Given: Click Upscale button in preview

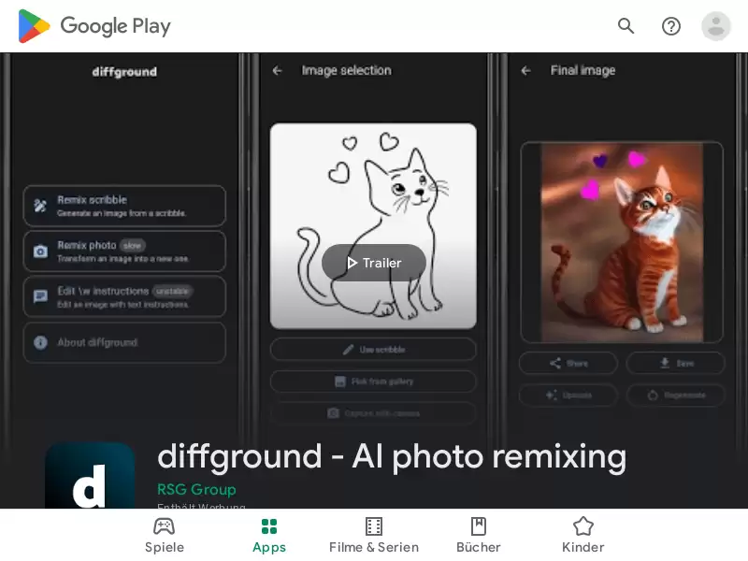Looking at the screenshot, I should (x=568, y=395).
